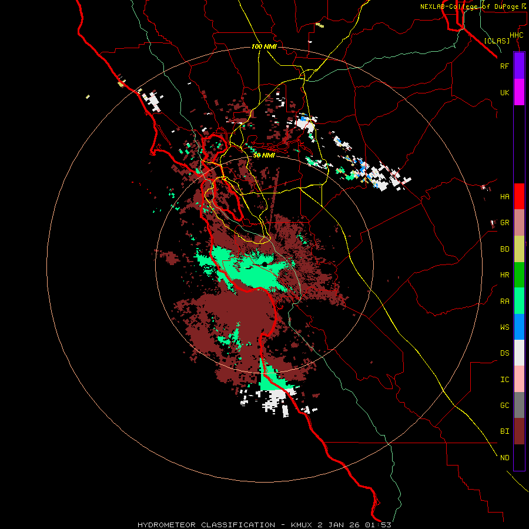This screenshot has height=529, width=529.
Task: Click the BI brown legend swatch
Action: [x=519, y=431]
